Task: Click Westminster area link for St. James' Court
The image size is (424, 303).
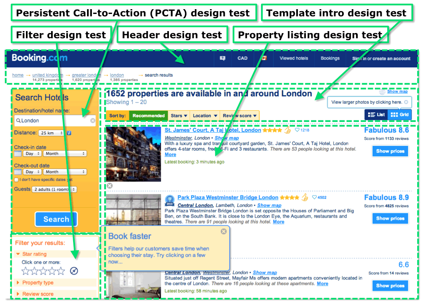Action: point(178,138)
